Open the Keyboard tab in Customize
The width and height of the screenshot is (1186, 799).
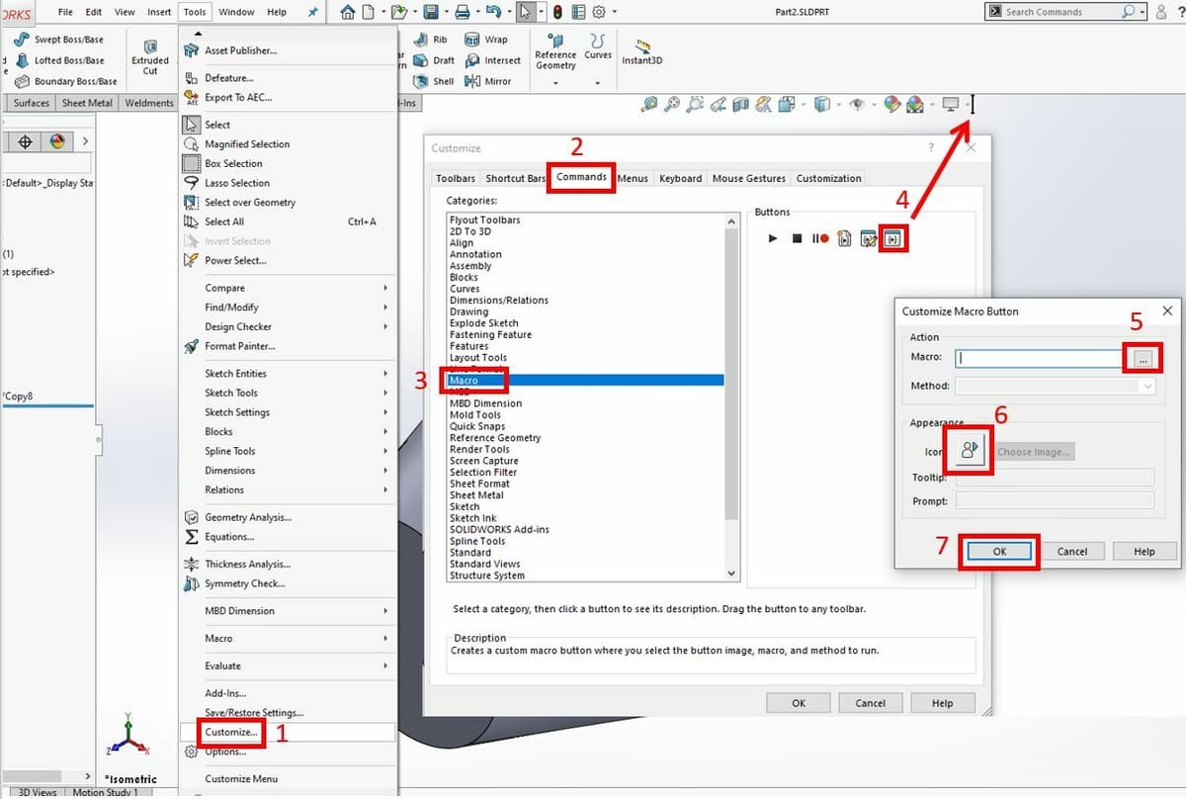pyautogui.click(x=680, y=179)
